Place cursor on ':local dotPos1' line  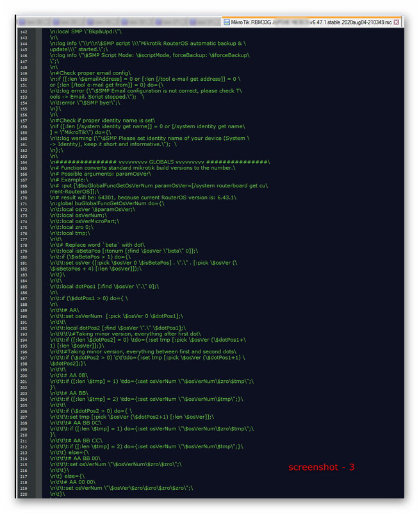[104, 287]
